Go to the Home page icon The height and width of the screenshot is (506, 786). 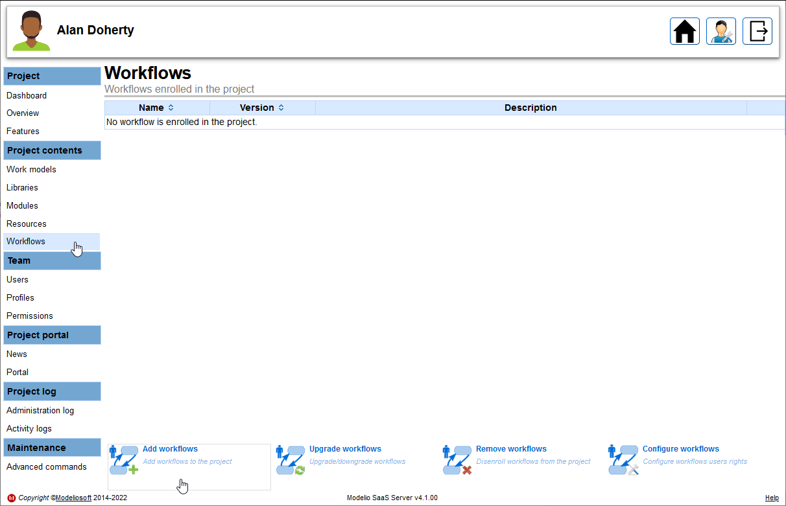coord(685,31)
